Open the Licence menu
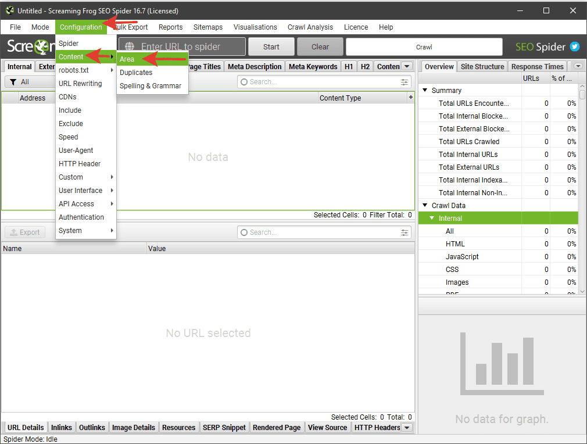587x444 pixels. click(x=356, y=27)
